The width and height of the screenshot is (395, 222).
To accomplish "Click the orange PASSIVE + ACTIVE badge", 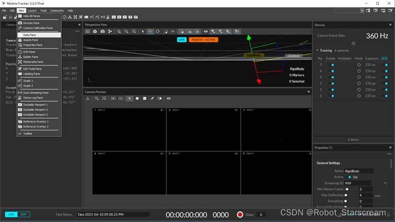I will (x=203, y=40).
